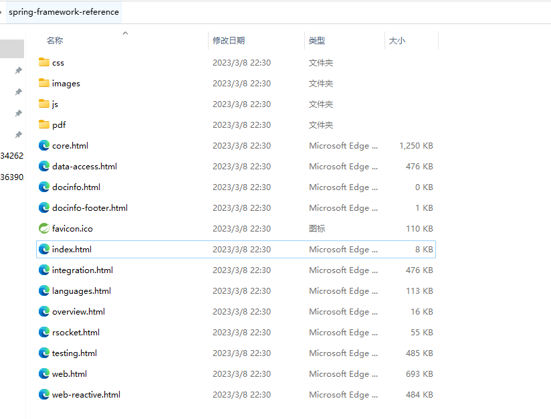Click the pdf folder icon
The image size is (551, 419).
tap(44, 124)
